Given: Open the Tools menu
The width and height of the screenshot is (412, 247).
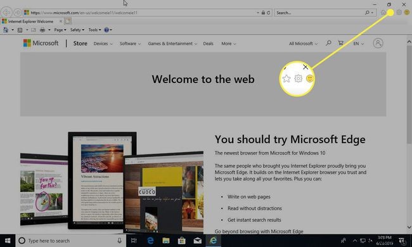Looking at the screenshot, I should pos(94,30).
